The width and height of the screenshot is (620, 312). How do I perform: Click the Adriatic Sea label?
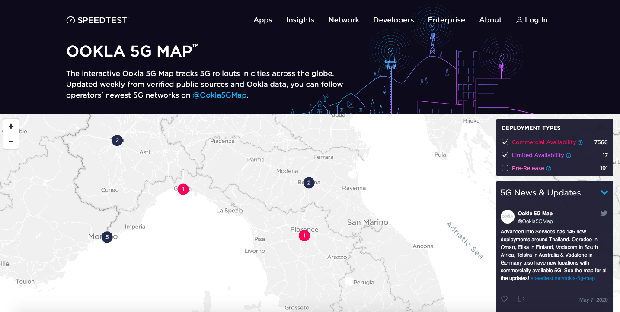click(464, 240)
